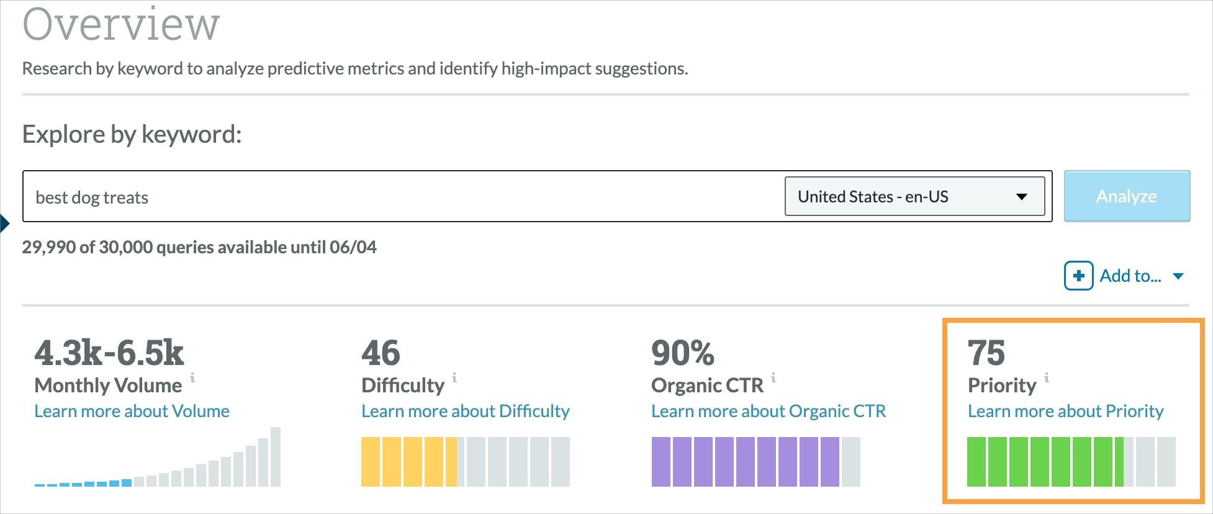Click the Organic CTR info icon
This screenshot has width=1213, height=514.
[773, 377]
